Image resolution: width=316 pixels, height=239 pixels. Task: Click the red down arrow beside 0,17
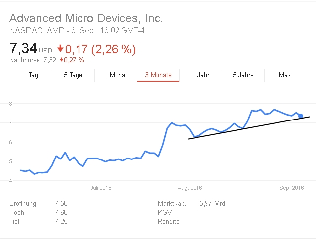[x=61, y=49]
